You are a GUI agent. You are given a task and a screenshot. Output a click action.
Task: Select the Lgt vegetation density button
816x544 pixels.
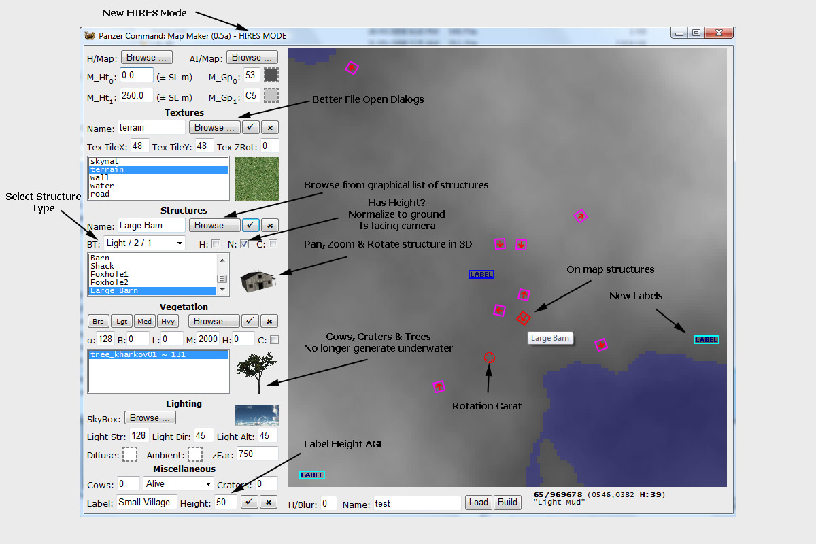(122, 321)
